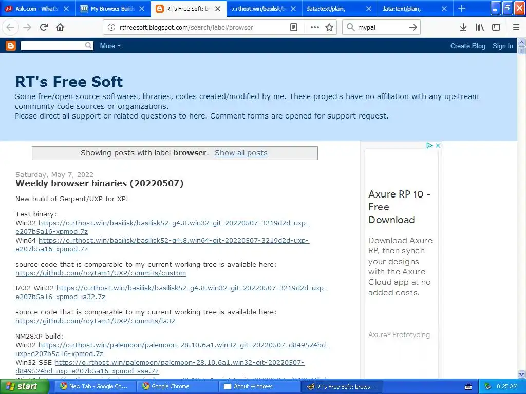Open Weekly browser binaries (20220507) post
The image size is (526, 394).
99,183
